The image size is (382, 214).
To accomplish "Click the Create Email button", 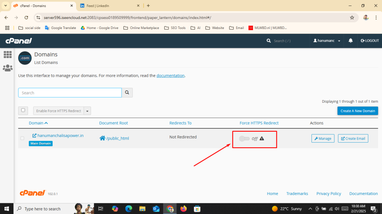I will pos(353,138).
